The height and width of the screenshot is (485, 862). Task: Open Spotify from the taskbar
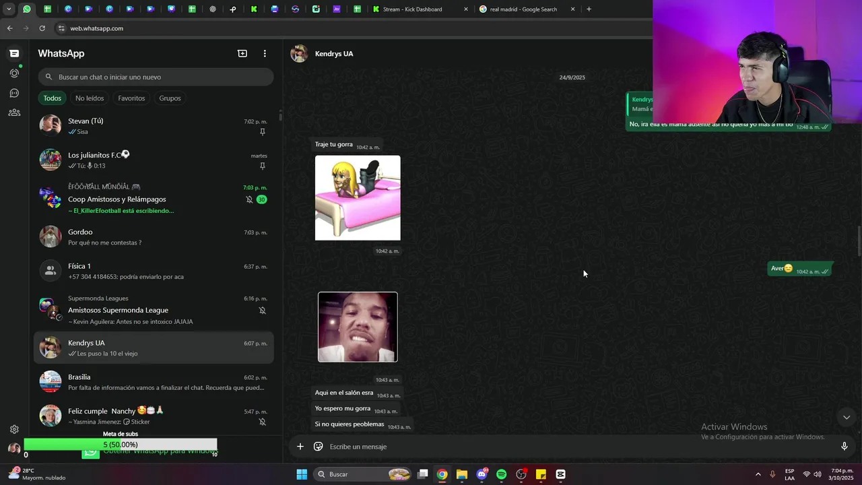(501, 474)
